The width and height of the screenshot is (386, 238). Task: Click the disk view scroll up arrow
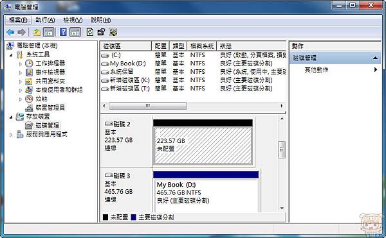pyautogui.click(x=282, y=119)
